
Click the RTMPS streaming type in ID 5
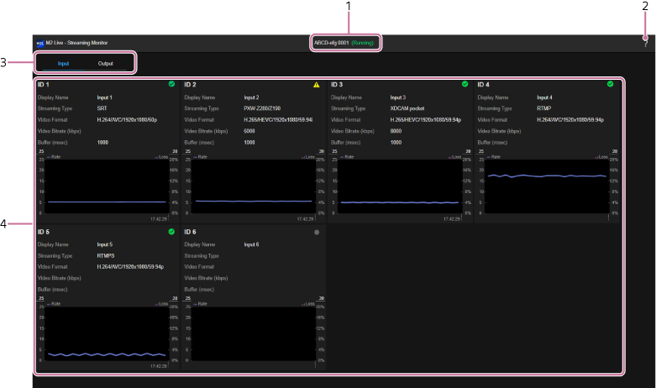[106, 256]
